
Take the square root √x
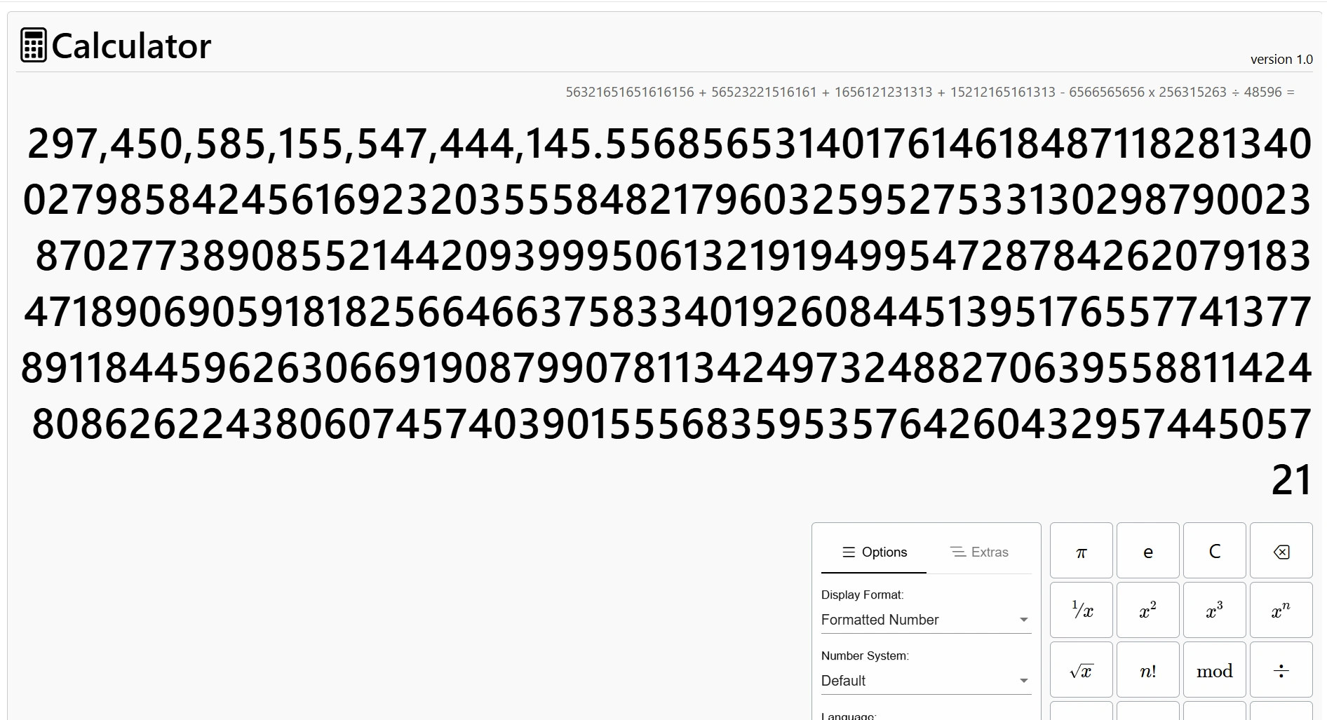click(1081, 670)
